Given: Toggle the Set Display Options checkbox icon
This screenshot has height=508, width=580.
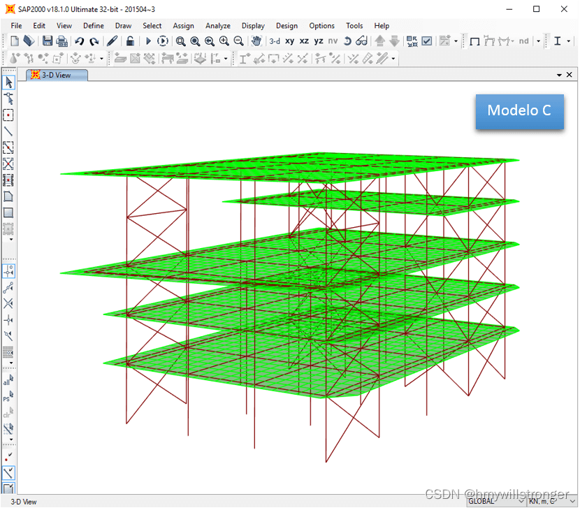Looking at the screenshot, I should [x=426, y=41].
